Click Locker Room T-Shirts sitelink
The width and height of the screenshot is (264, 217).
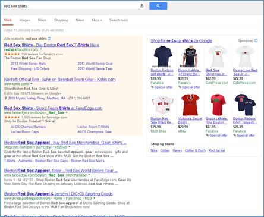pyautogui.click(x=93, y=127)
